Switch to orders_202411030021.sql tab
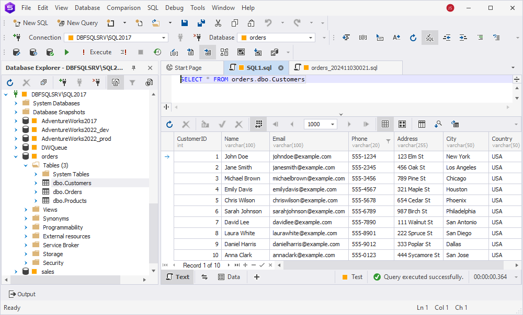Screen dimensions: 523x315 pos(344,68)
